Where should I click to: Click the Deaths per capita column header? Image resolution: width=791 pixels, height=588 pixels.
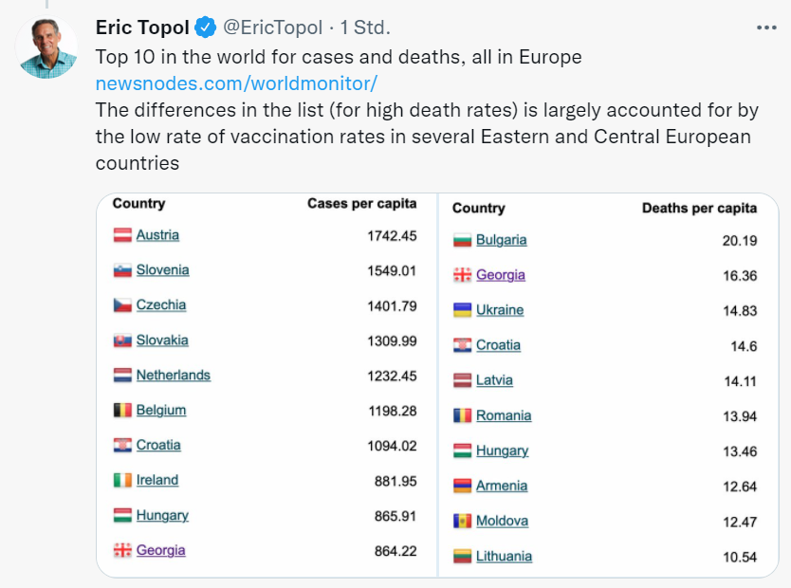coord(699,208)
